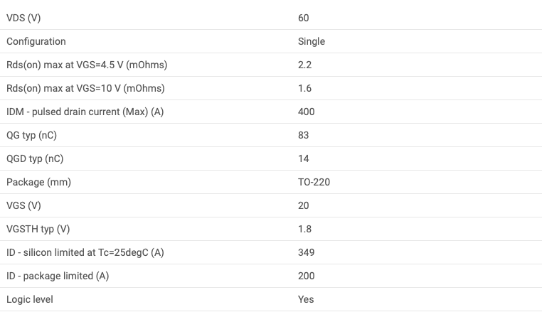Select Rds(on) max at VGS=10 V label
The image size is (542, 312).
coord(85,88)
